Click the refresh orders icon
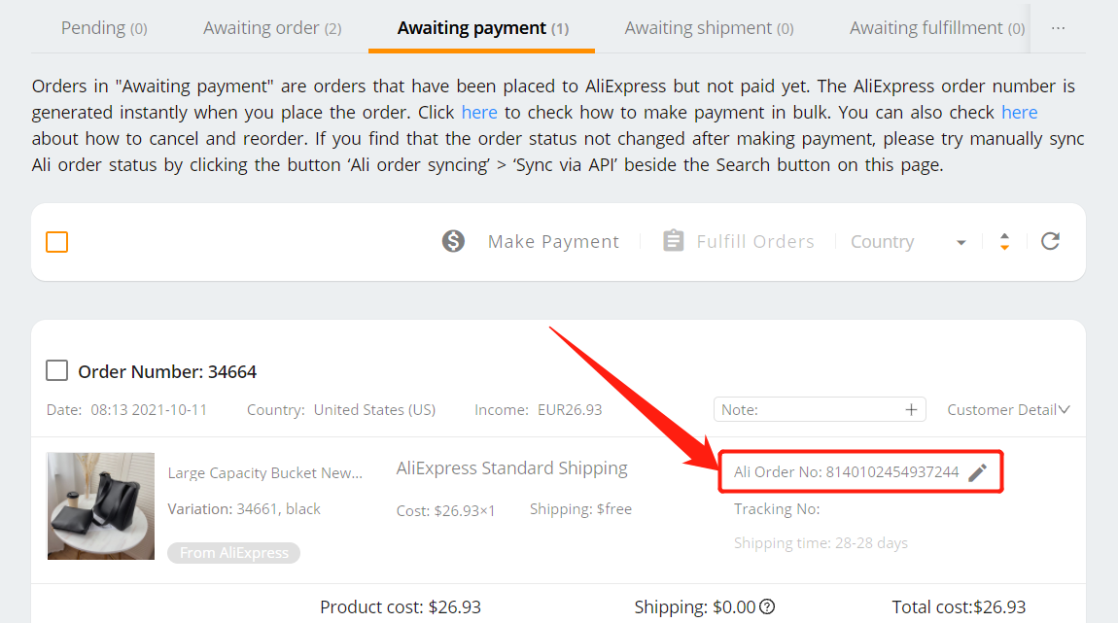Viewport: 1118px width, 623px height. [1050, 241]
